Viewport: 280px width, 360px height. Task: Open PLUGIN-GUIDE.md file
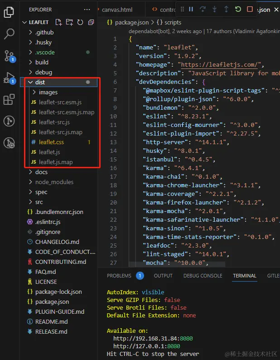pos(59,312)
